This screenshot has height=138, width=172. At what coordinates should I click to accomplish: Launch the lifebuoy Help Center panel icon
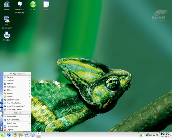21,135
